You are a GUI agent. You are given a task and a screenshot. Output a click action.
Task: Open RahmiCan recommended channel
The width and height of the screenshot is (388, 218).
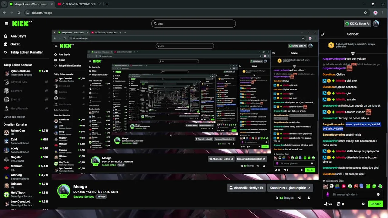pos(25,132)
